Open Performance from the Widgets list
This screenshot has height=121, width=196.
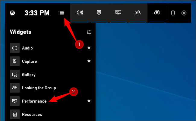click(34, 101)
